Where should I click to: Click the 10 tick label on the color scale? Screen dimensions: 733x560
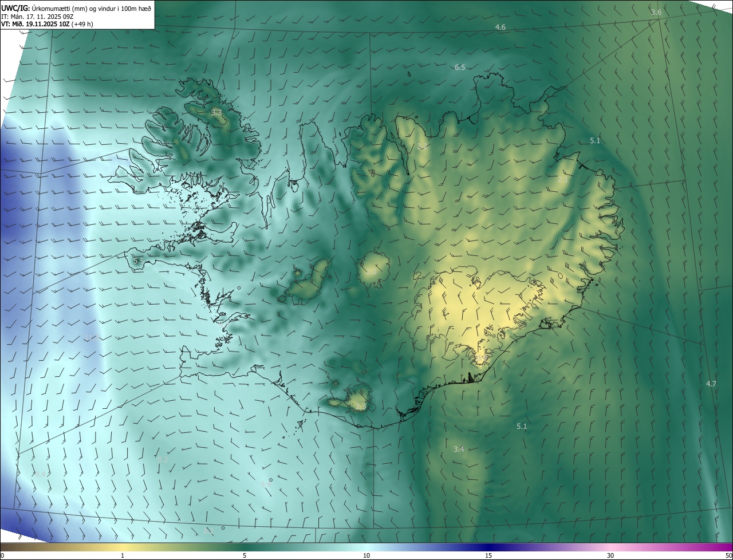point(366,556)
